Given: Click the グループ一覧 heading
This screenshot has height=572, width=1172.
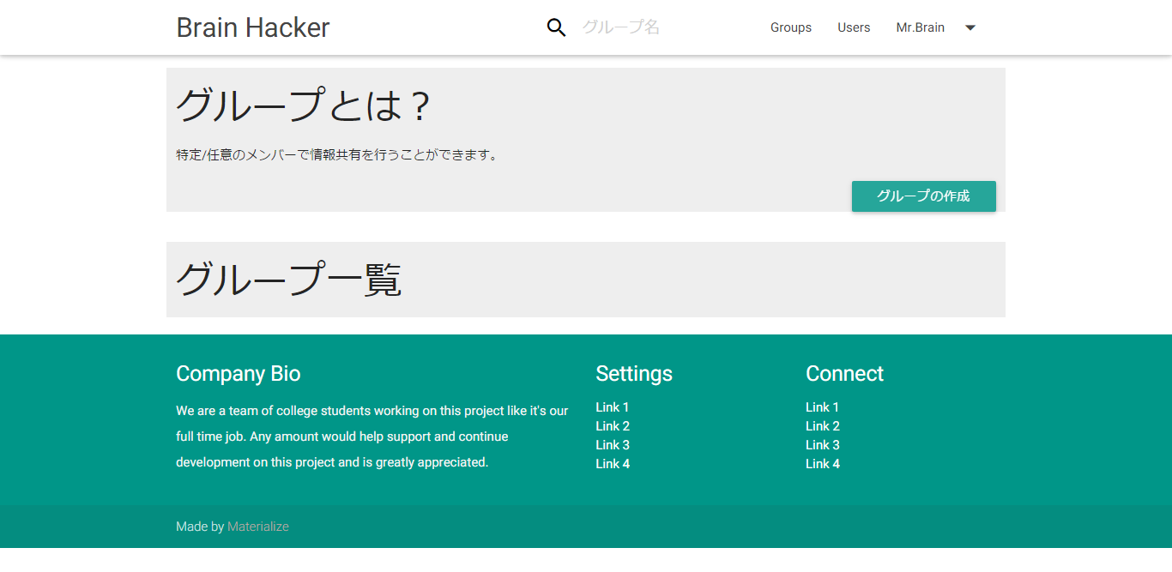Looking at the screenshot, I should pyautogui.click(x=289, y=279).
